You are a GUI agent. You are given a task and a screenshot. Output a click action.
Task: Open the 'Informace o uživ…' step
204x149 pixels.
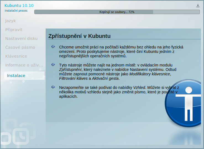[x=24, y=65]
